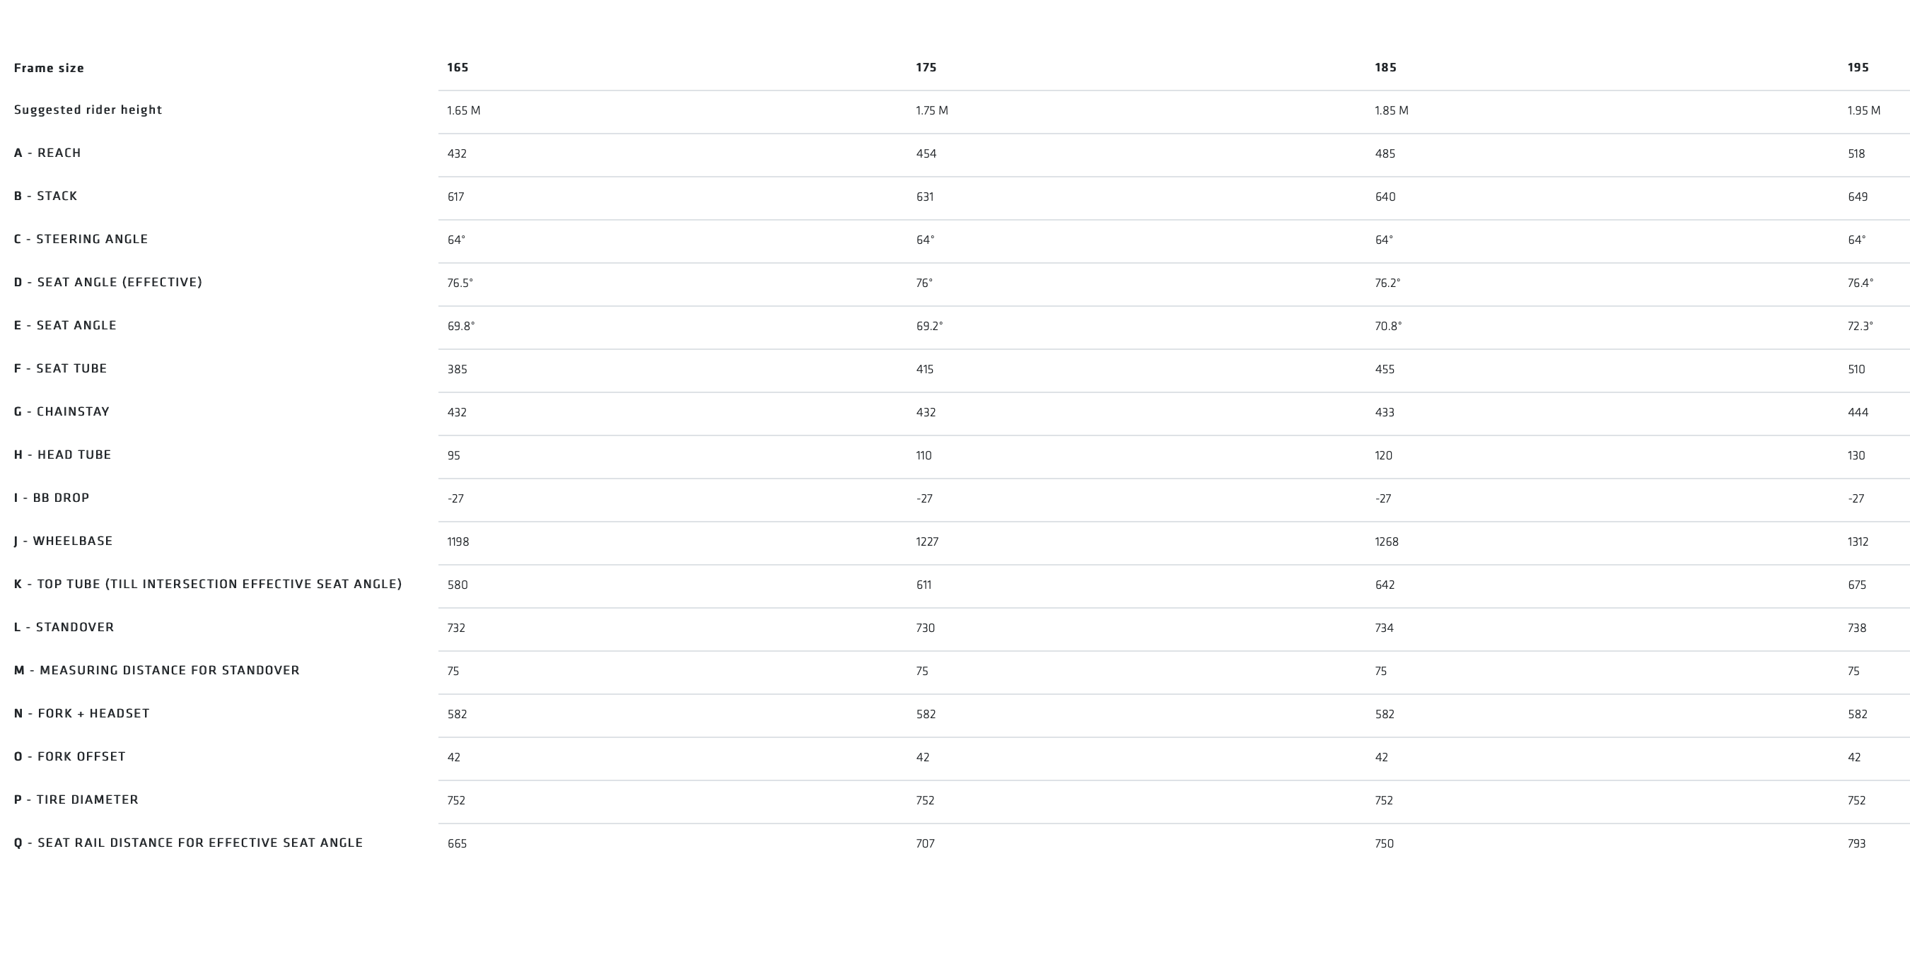
Task: Click the 175 frame size column header
Action: tap(926, 67)
